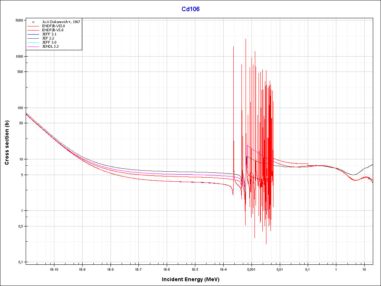Select the JENDL 3.3 legend label
The height and width of the screenshot is (286, 381).
(x=51, y=47)
